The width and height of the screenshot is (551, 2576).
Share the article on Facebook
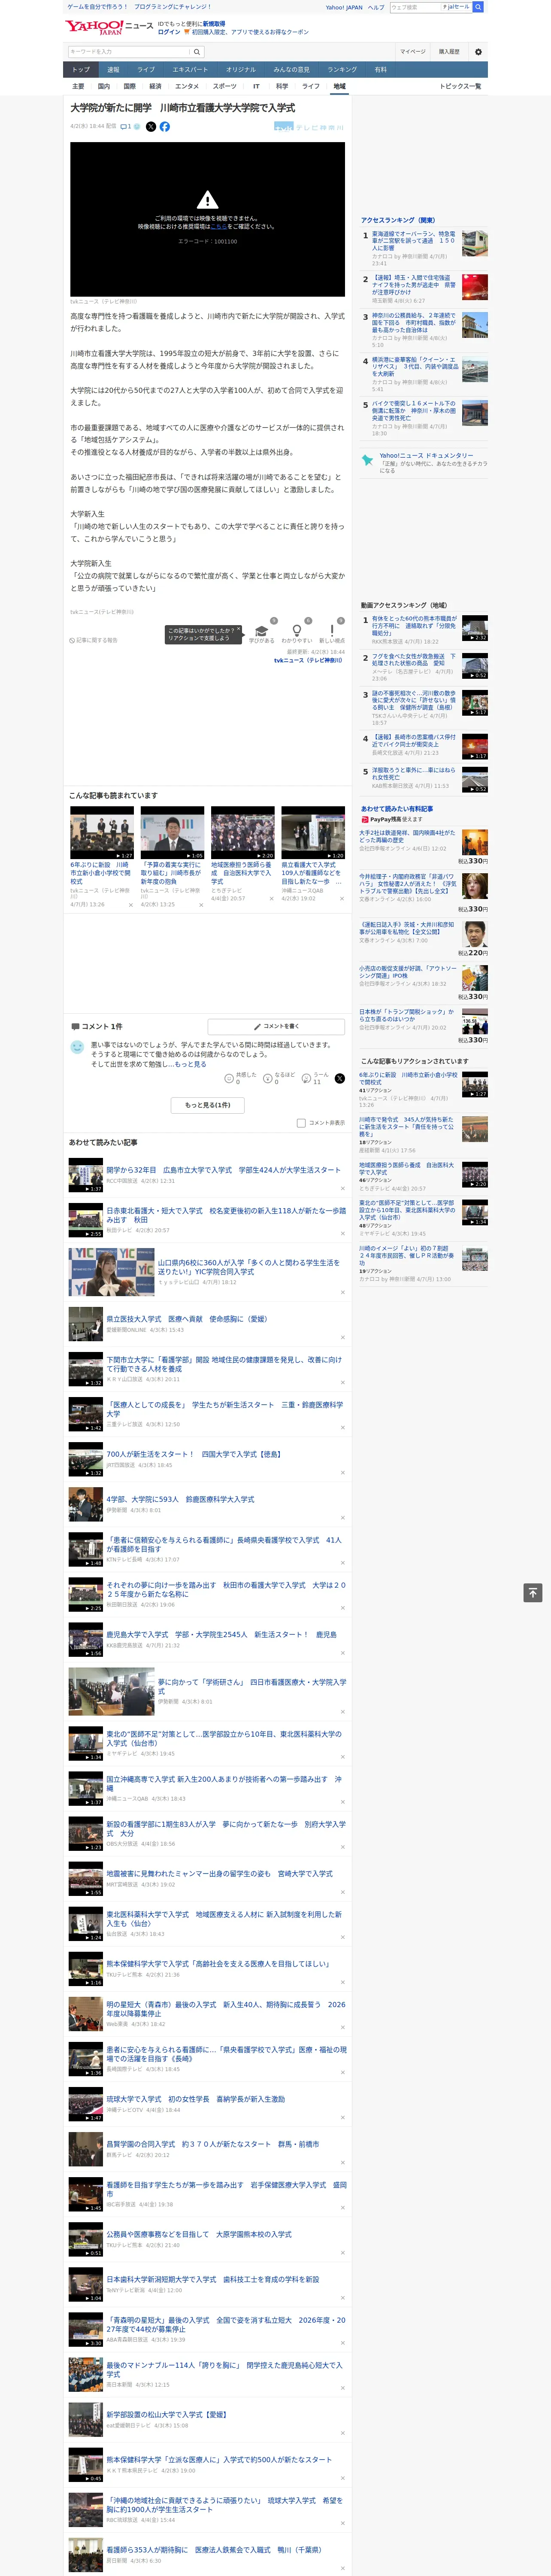pyautogui.click(x=165, y=127)
